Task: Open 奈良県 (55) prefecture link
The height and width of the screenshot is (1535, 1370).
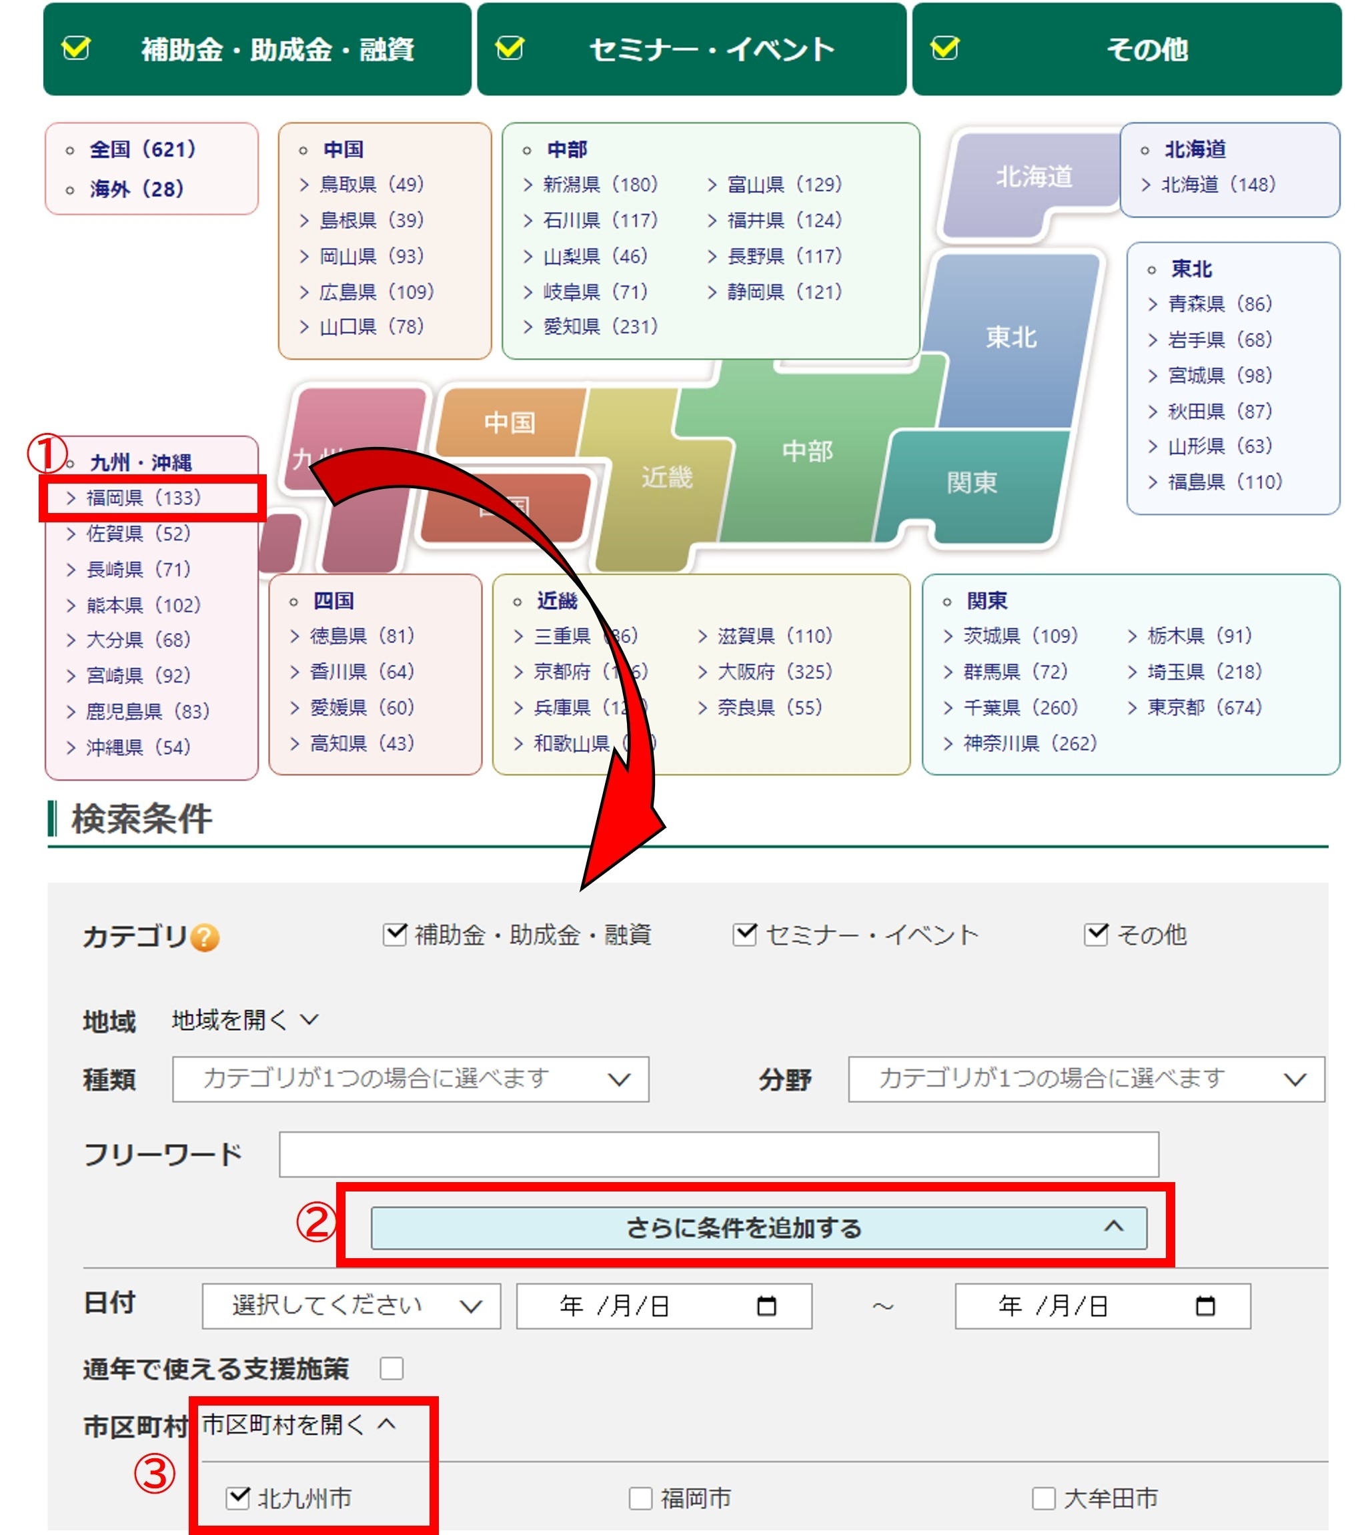Action: click(x=769, y=708)
